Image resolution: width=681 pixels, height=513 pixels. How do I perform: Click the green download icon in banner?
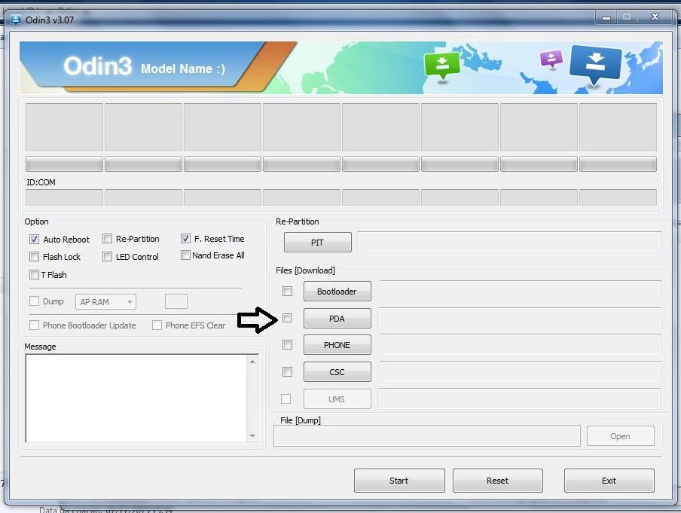pyautogui.click(x=441, y=66)
